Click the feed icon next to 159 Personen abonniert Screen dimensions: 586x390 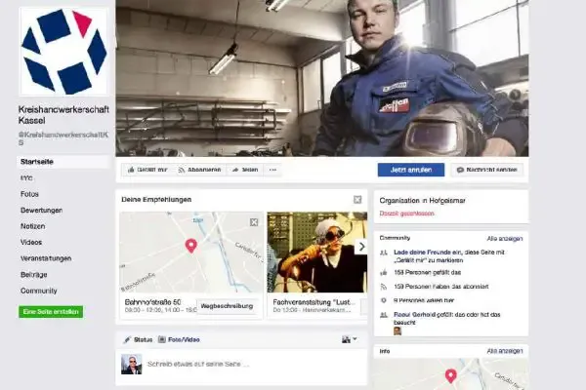point(384,287)
